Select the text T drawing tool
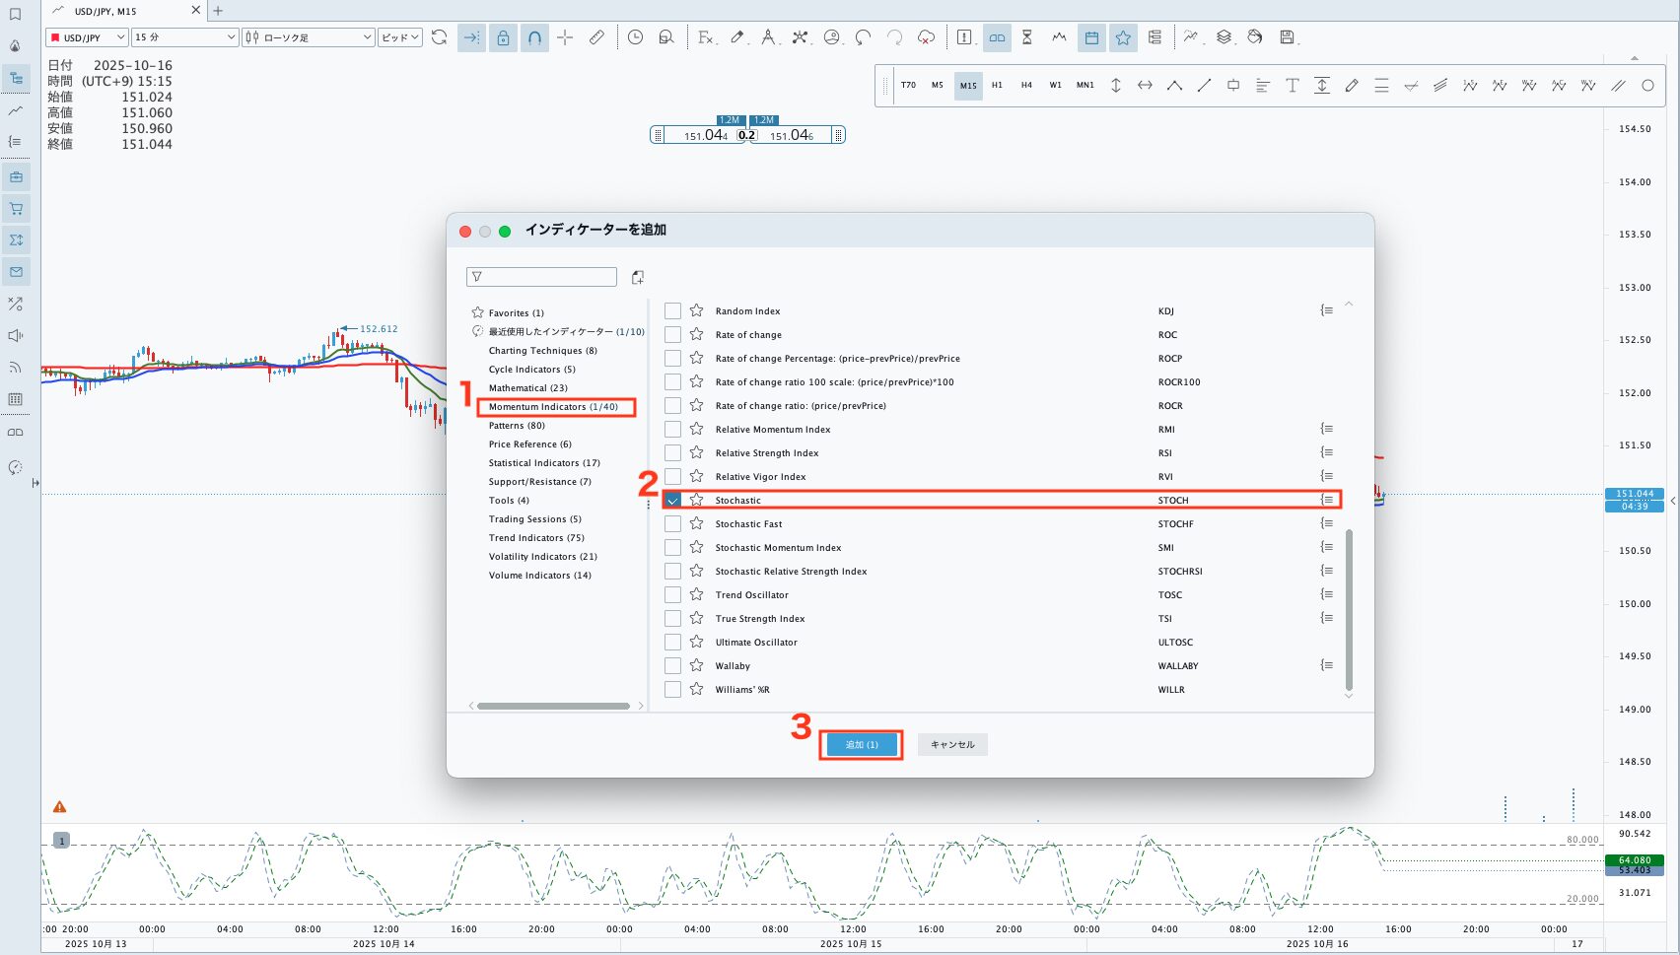Image resolution: width=1680 pixels, height=955 pixels. click(1292, 86)
